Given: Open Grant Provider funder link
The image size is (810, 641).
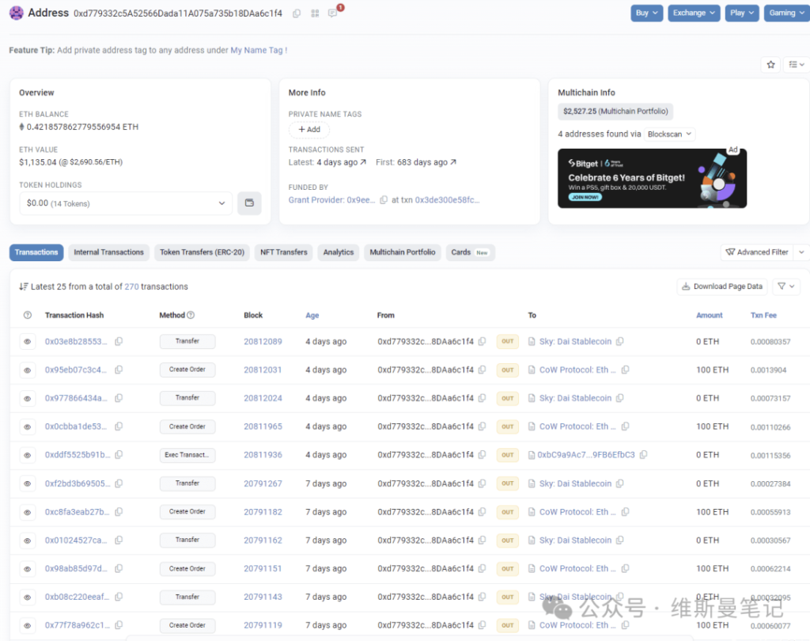Looking at the screenshot, I should pyautogui.click(x=331, y=200).
